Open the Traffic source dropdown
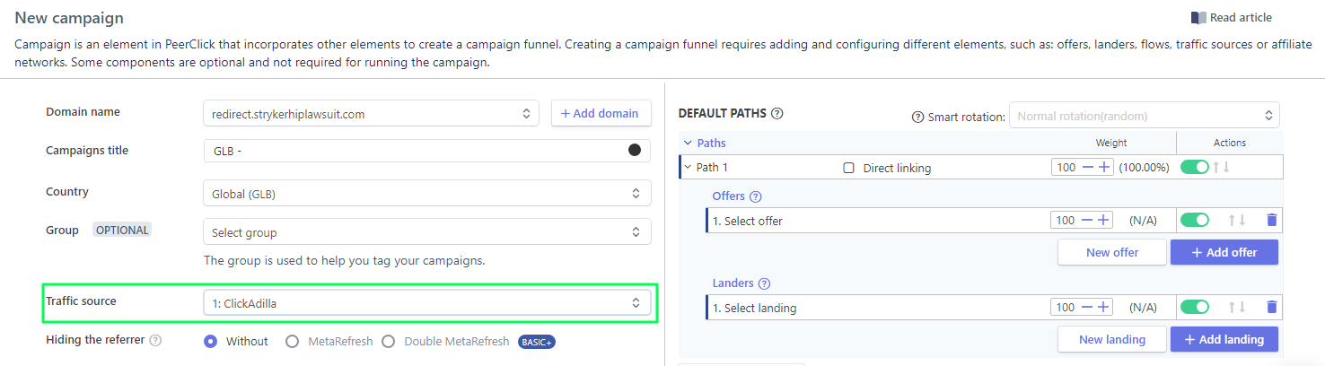1325x366 pixels. tap(426, 303)
